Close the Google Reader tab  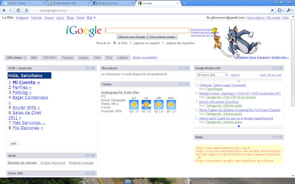(x=88, y=3)
